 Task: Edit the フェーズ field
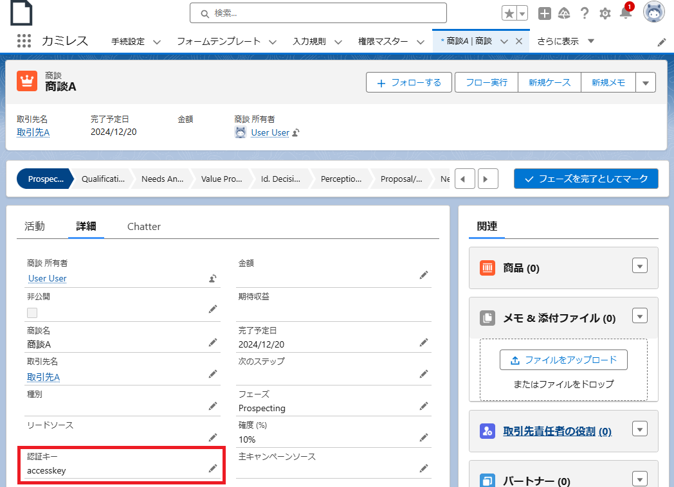point(424,406)
